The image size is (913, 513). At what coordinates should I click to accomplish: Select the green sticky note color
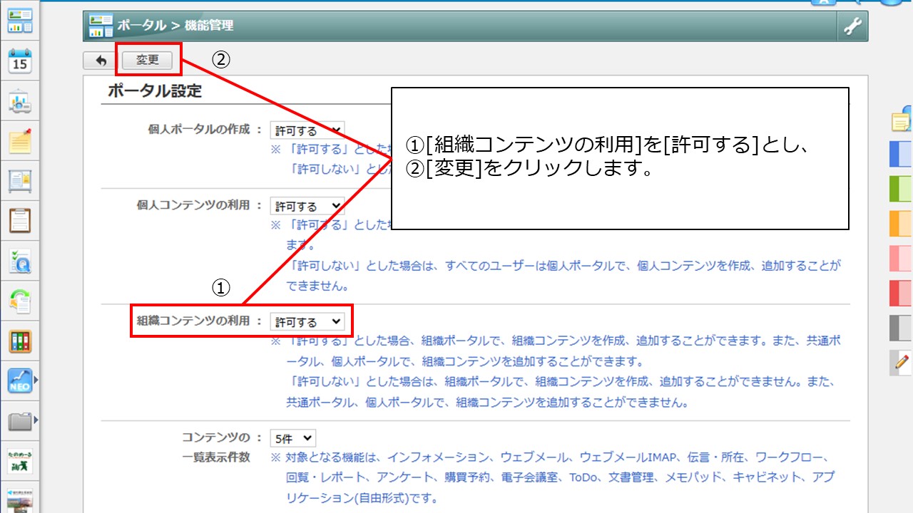901,189
